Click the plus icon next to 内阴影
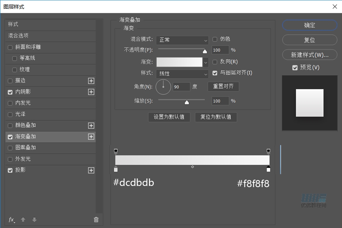The image size is (342, 228). coord(91,92)
